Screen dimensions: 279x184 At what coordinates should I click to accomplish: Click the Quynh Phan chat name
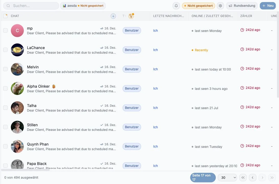pyautogui.click(x=38, y=144)
